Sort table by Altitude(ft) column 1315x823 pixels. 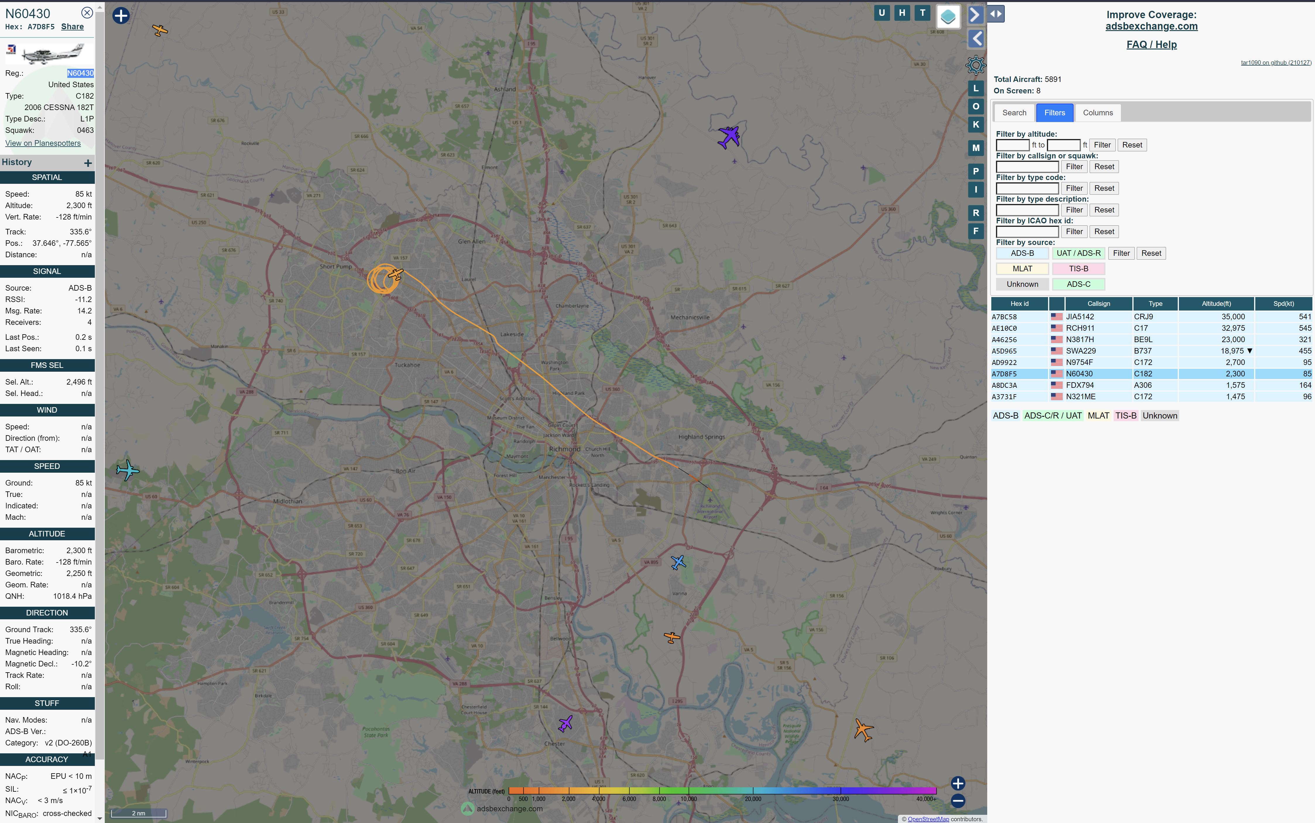[x=1216, y=304]
